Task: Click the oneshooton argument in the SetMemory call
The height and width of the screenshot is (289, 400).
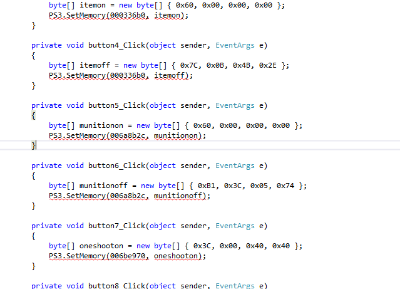Action: coord(176,256)
